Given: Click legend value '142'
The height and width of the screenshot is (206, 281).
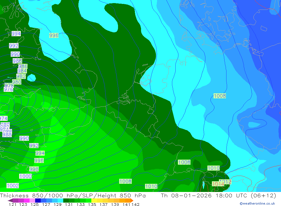Looking at the screenshot, I should point(135,205).
